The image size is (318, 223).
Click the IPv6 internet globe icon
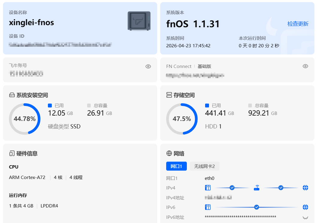pos(305,207)
